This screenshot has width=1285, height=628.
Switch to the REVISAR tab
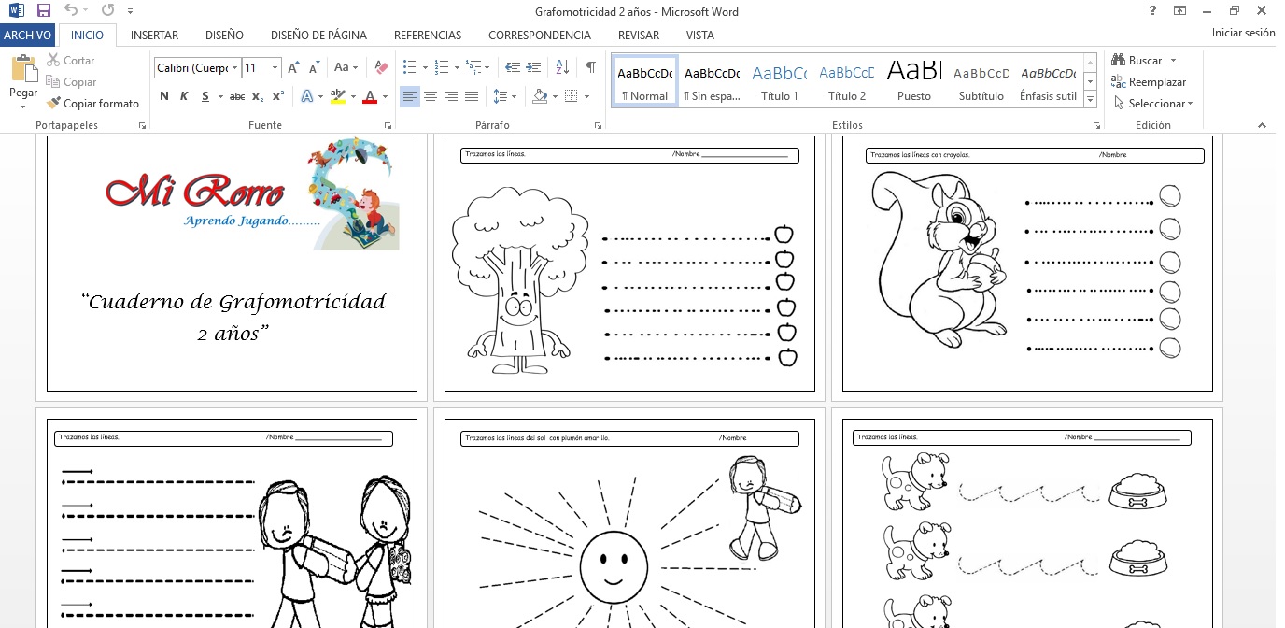(639, 35)
